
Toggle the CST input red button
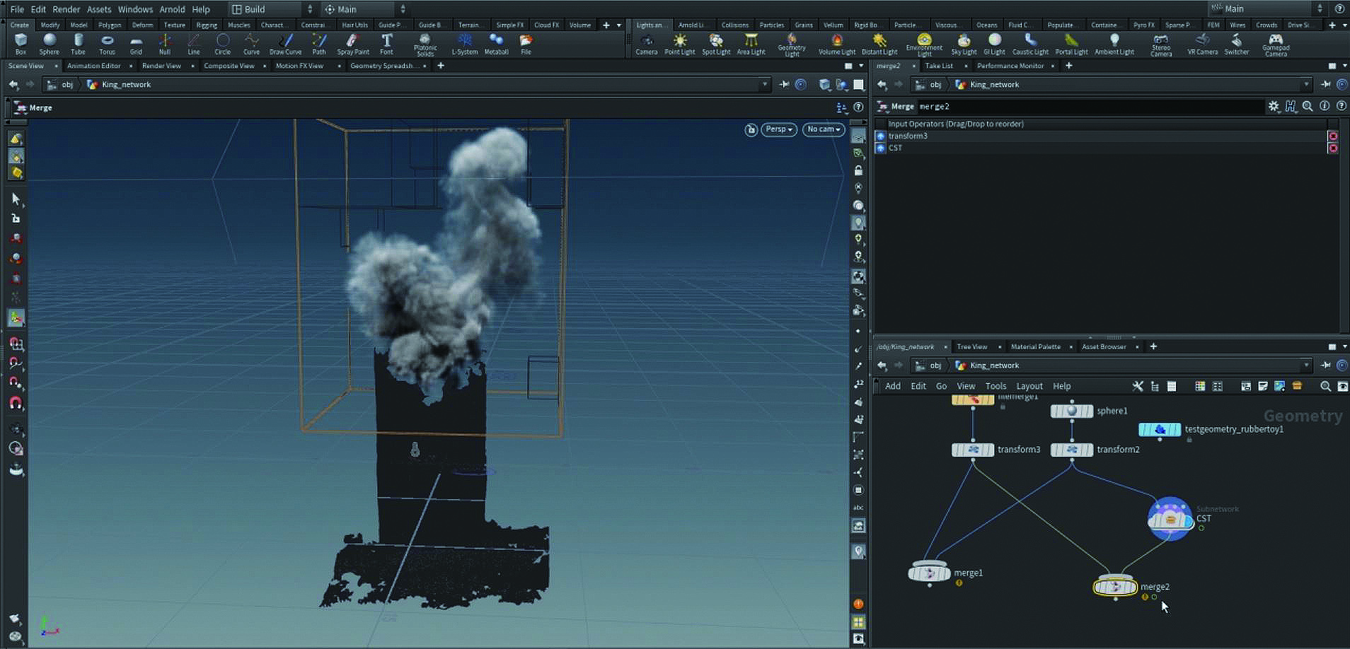[x=1332, y=148]
